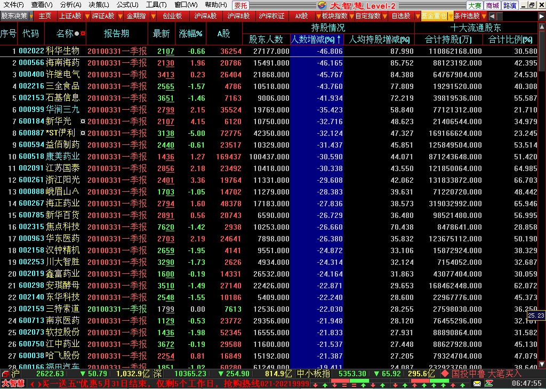Click the 大智慧 logo in the bottom-left corner
The height and width of the screenshot is (389, 546).
tap(13, 384)
